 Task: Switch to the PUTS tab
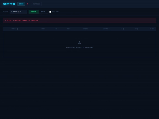point(43,12)
